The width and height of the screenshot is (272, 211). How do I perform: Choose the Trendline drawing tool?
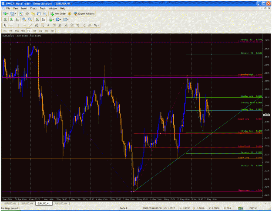[30, 25]
